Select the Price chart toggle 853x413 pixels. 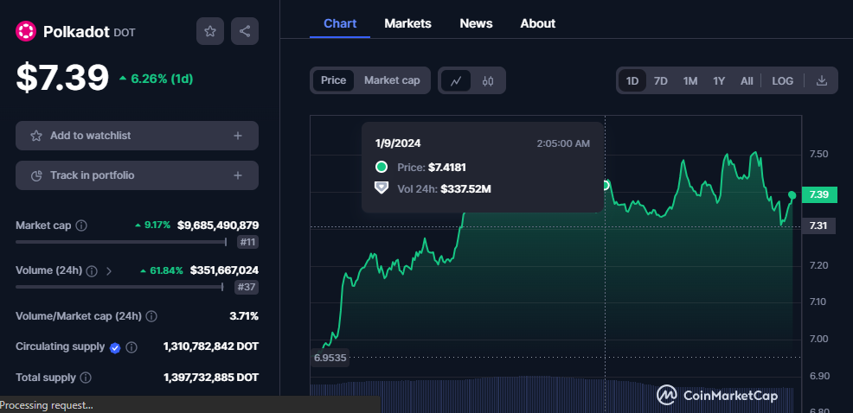[x=333, y=80]
